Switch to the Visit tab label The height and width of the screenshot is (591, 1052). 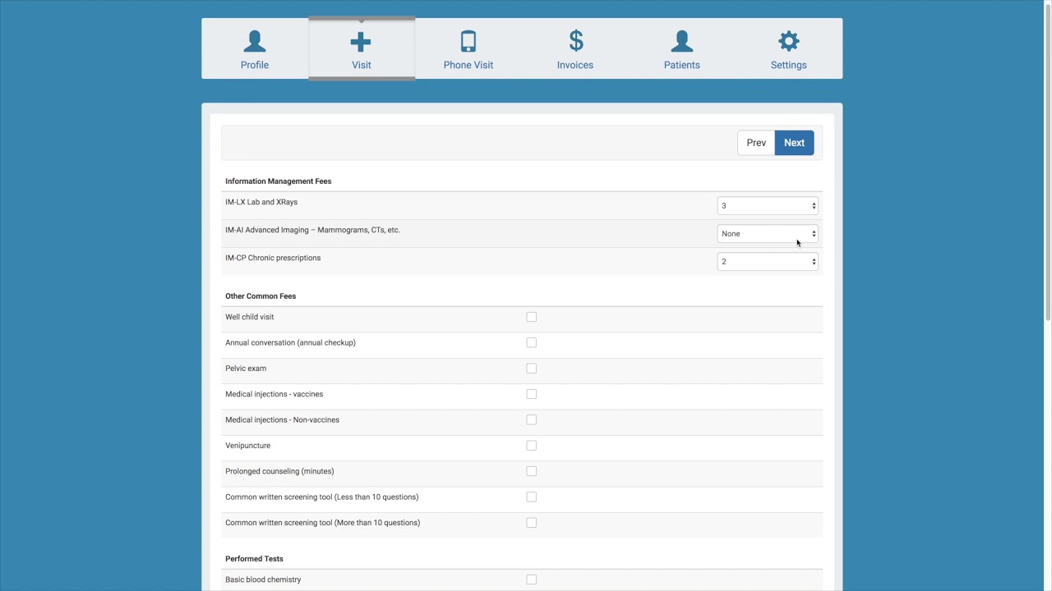pos(362,65)
